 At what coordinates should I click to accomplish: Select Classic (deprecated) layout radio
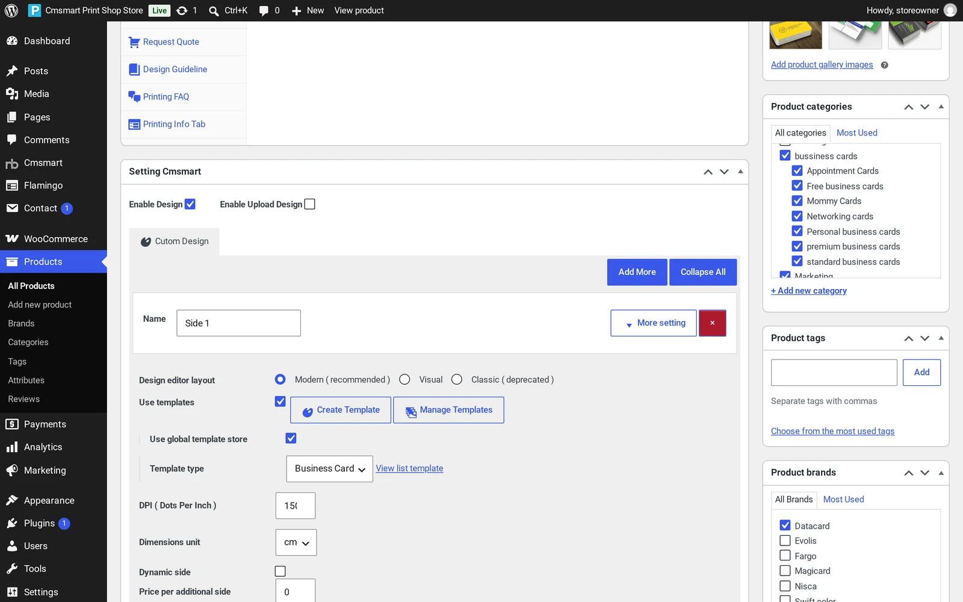[x=457, y=379]
